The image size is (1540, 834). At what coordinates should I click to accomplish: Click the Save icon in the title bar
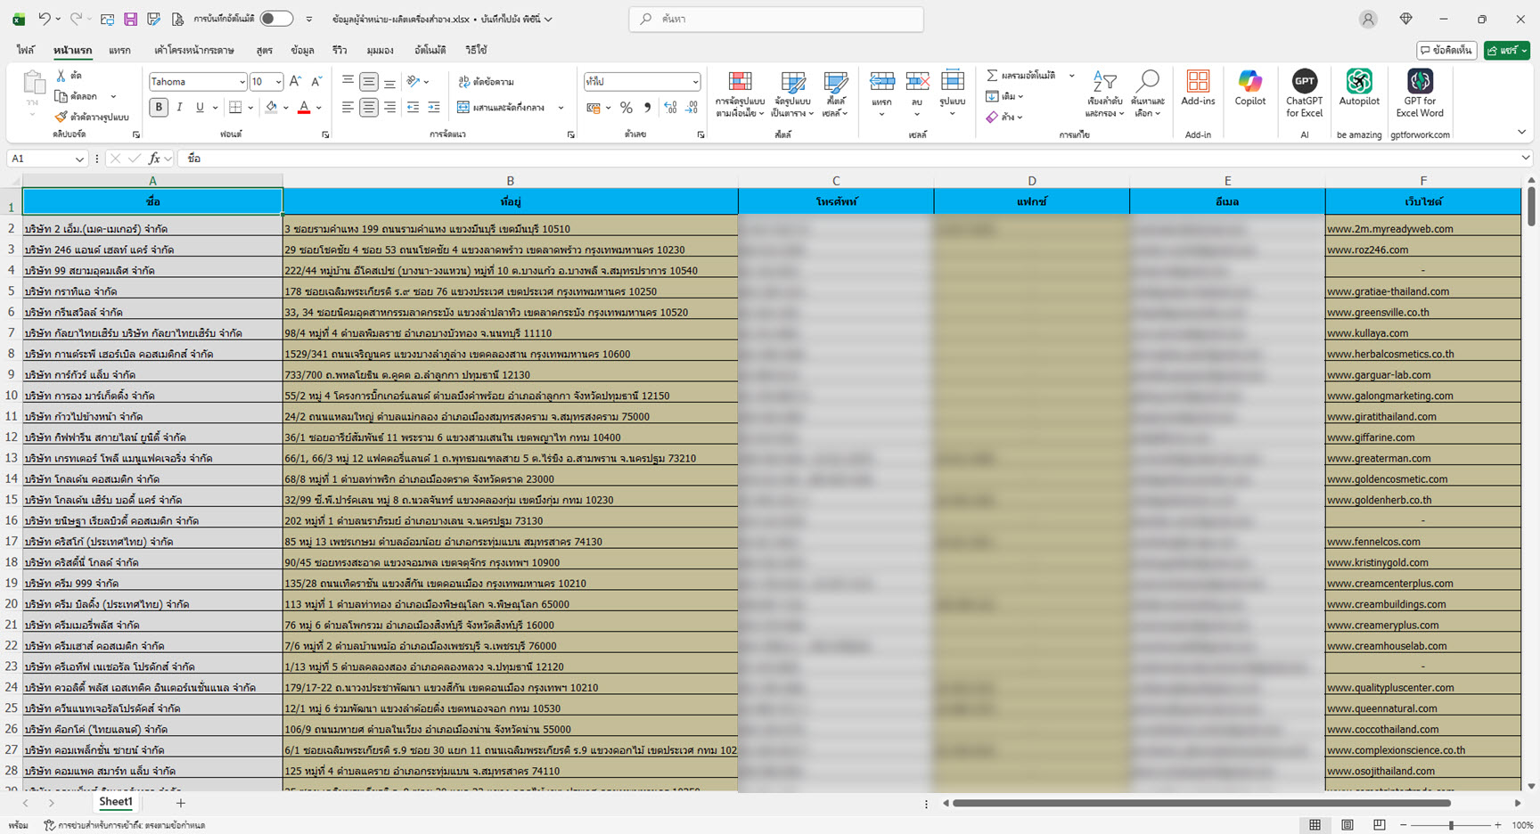pos(130,19)
